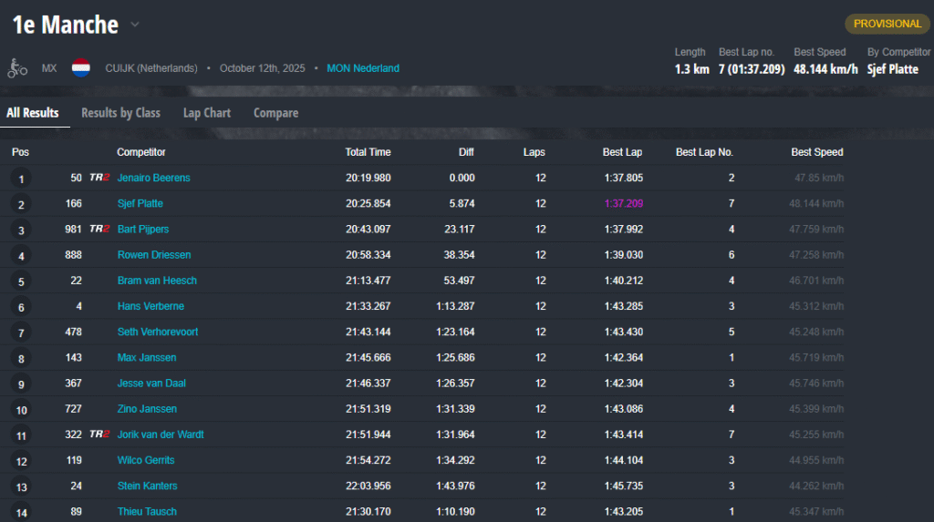The image size is (934, 522).
Task: Expand the 1e Manche title dropdown
Action: tap(134, 25)
